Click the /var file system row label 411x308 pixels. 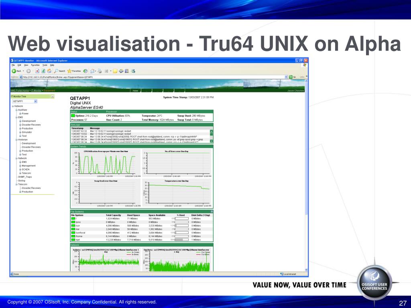click(78, 229)
